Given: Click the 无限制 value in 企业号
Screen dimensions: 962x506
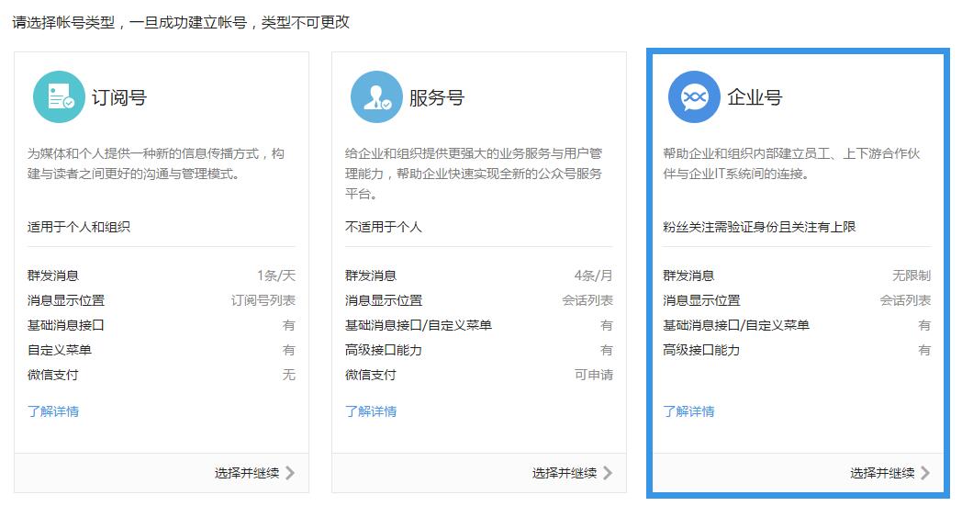Looking at the screenshot, I should (912, 275).
